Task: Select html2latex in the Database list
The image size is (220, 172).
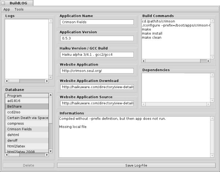Action: click(x=27, y=146)
